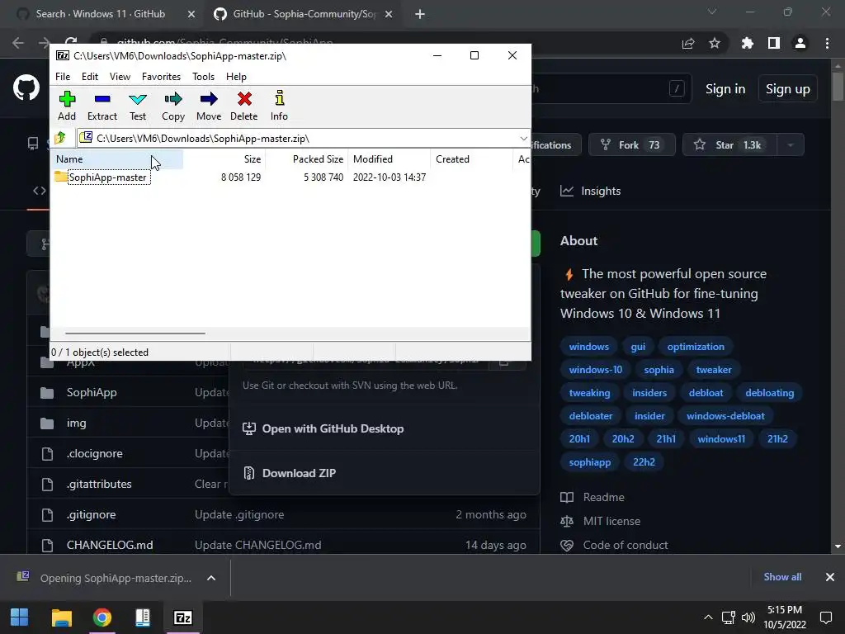This screenshot has height=634, width=845.
Task: Open the Tools menu in 7-Zip
Action: (203, 77)
